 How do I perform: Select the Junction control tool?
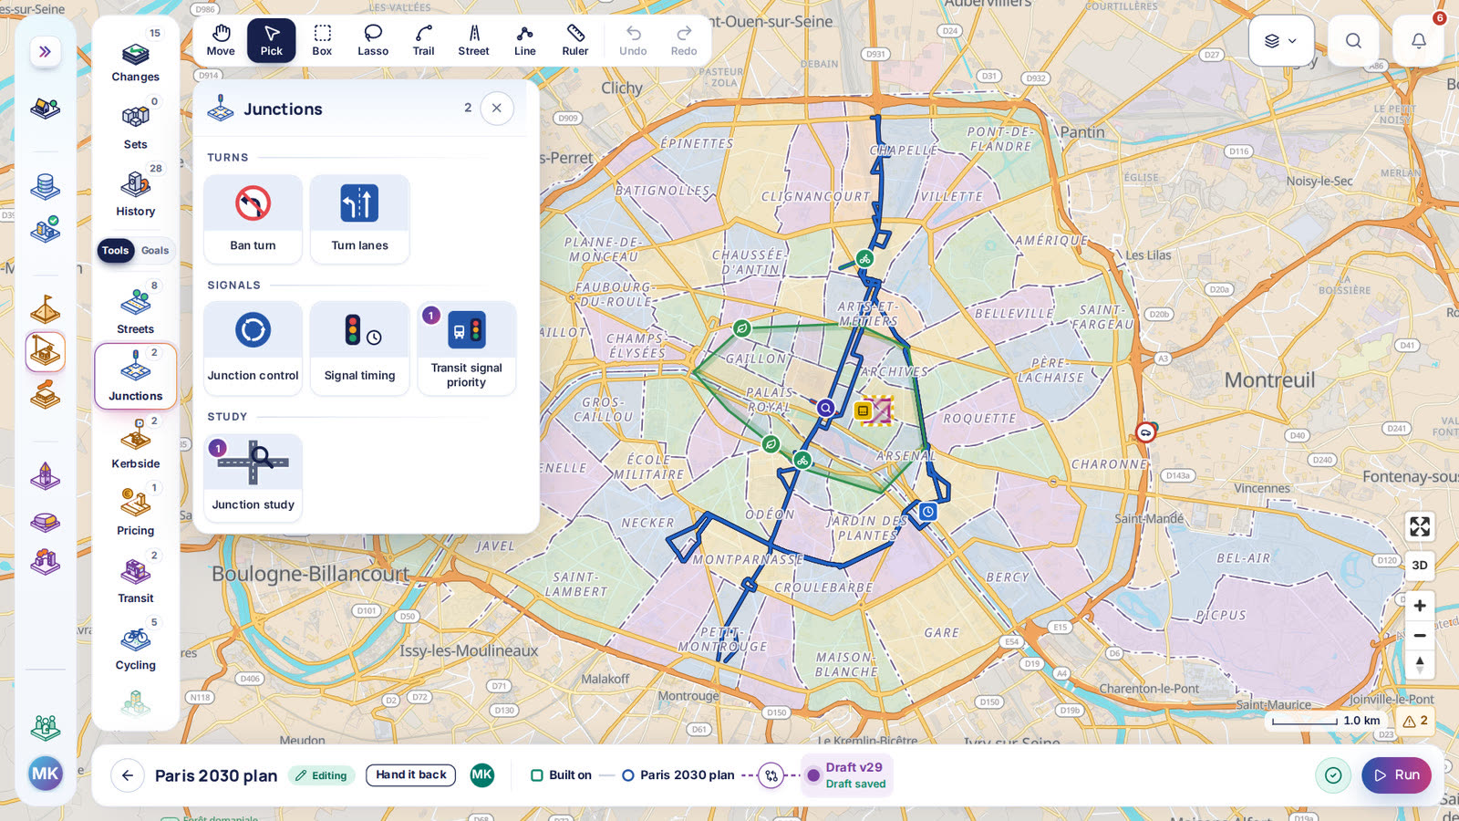(253, 348)
